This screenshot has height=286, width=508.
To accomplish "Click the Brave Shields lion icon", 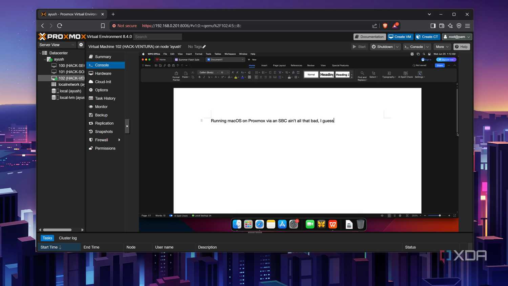I will pos(385,26).
